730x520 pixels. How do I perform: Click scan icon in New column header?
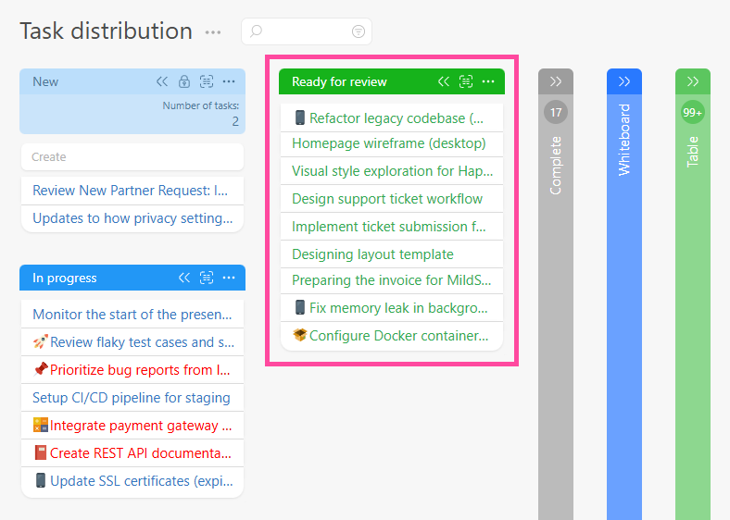[x=206, y=81]
